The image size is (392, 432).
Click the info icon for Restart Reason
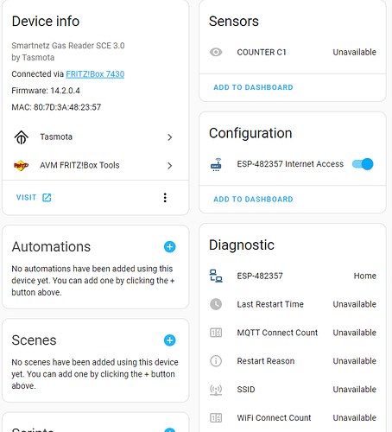tap(216, 361)
